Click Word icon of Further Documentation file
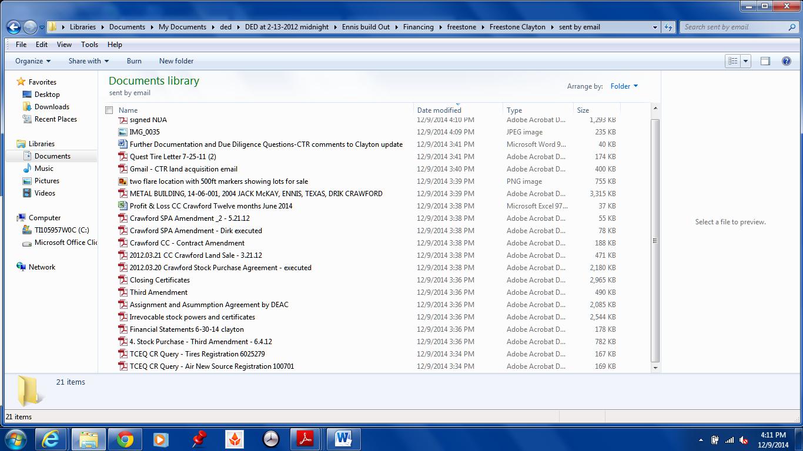The height and width of the screenshot is (451, 803). [x=123, y=144]
